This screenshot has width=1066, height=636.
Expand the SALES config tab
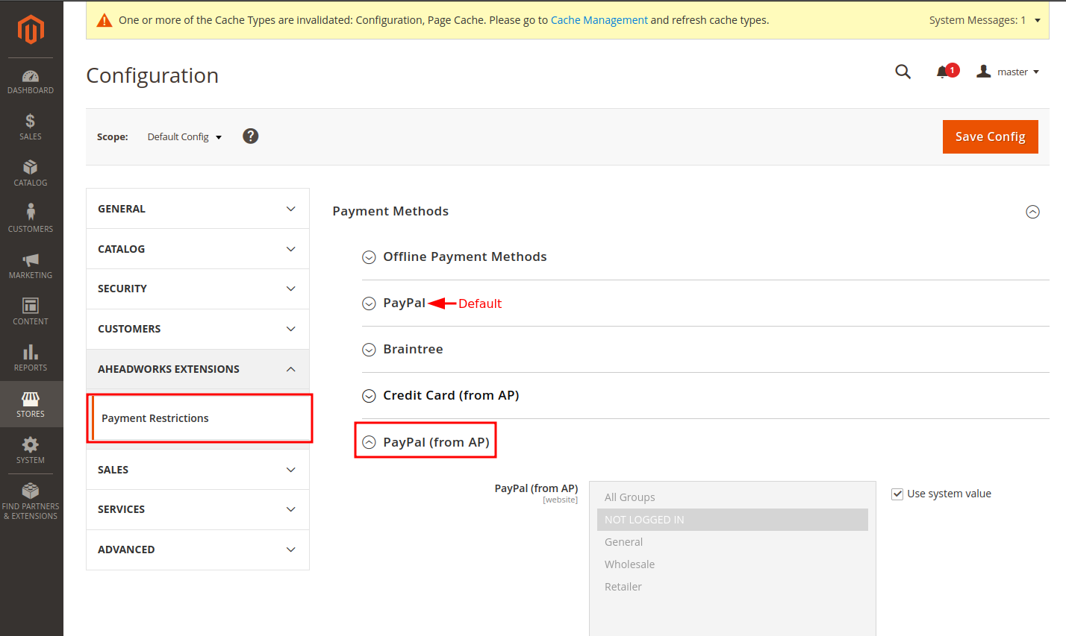point(198,470)
